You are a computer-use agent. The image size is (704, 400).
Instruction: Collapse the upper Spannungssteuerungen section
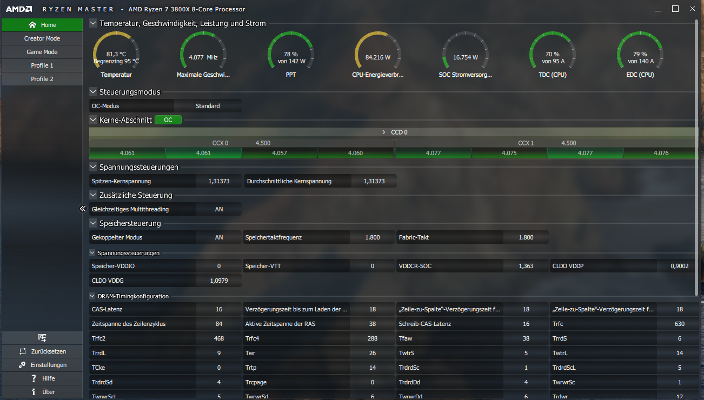[93, 167]
